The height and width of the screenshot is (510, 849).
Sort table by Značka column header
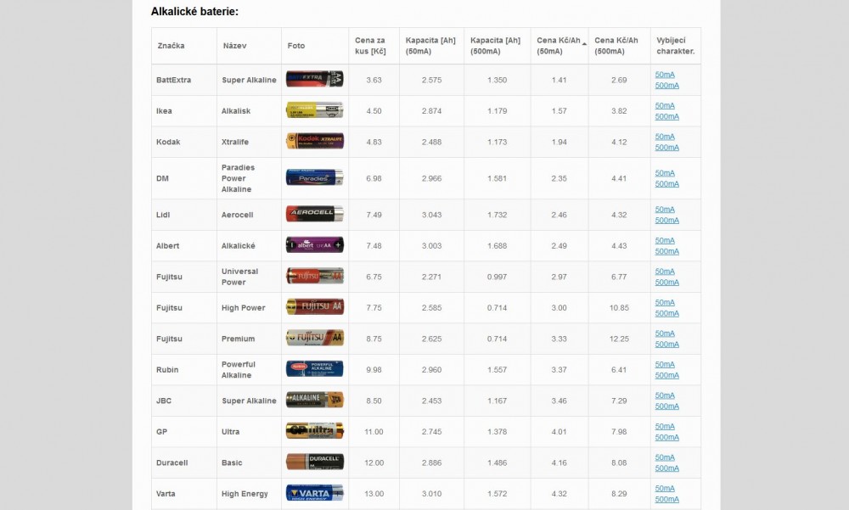click(x=171, y=46)
